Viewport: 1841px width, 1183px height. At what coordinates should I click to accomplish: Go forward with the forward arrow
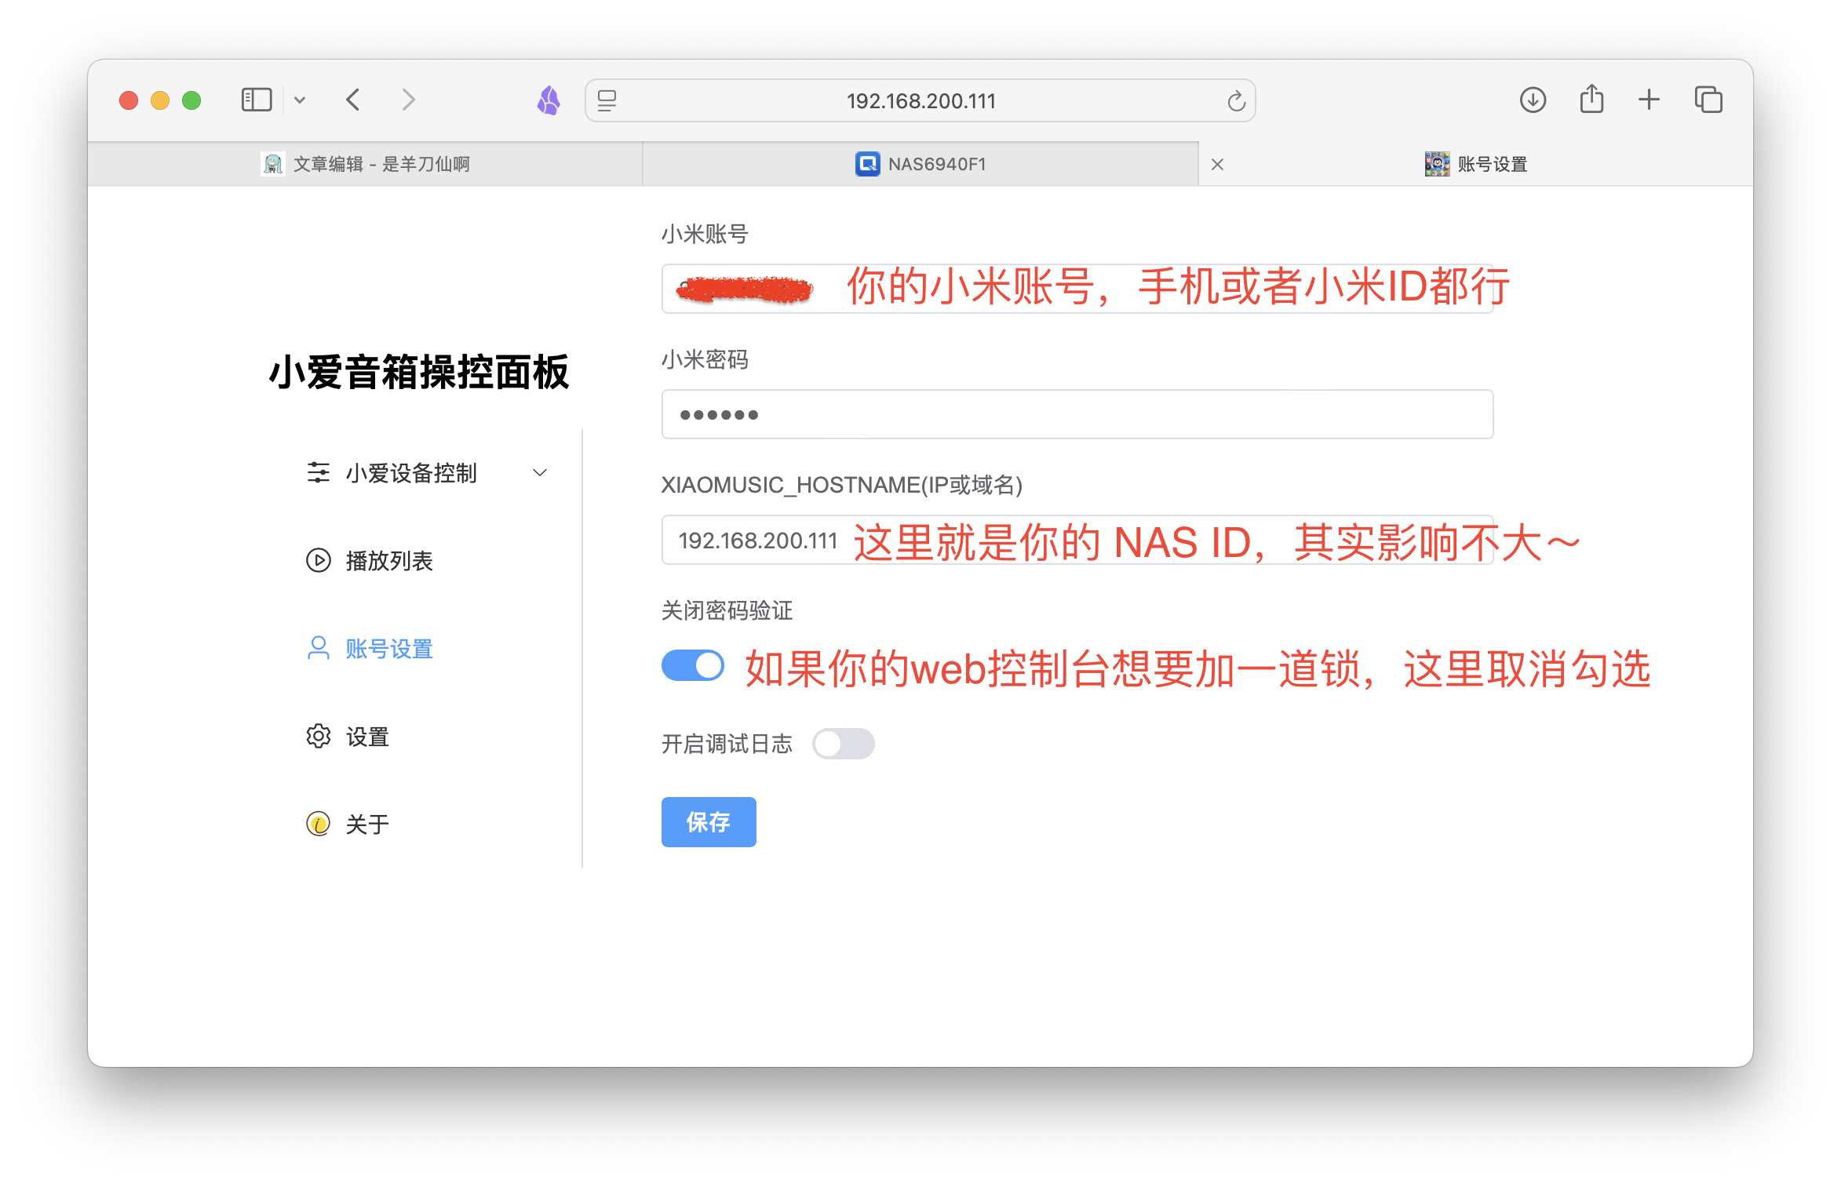[x=408, y=100]
